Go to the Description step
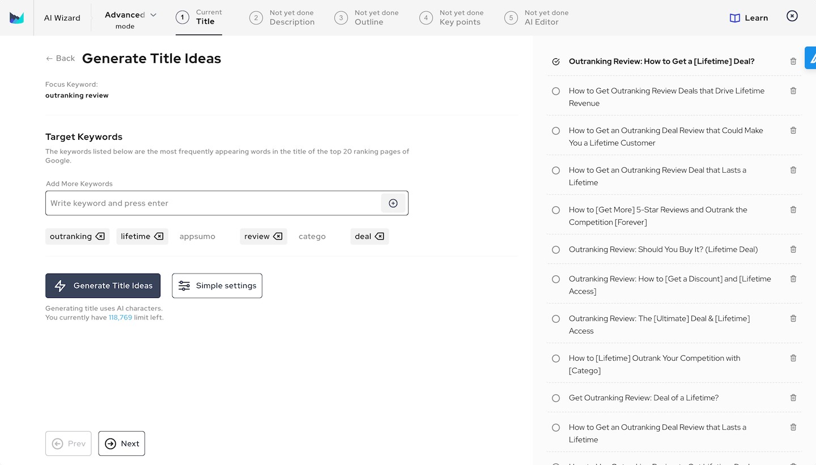The image size is (816, 465). pyautogui.click(x=282, y=18)
